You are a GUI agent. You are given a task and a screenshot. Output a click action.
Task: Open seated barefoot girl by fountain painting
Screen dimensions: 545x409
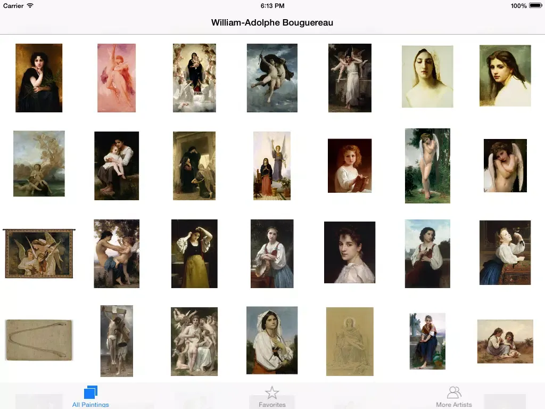click(x=427, y=341)
